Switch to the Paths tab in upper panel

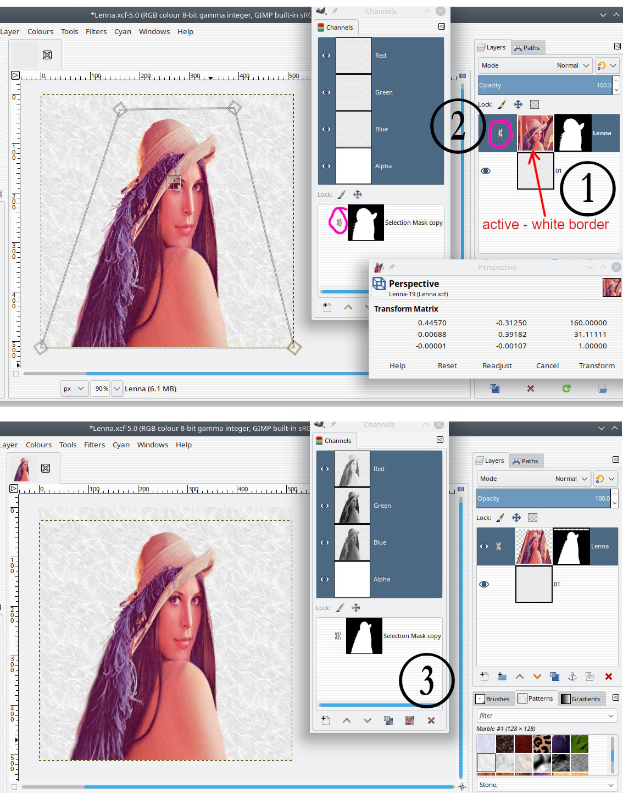tap(527, 48)
